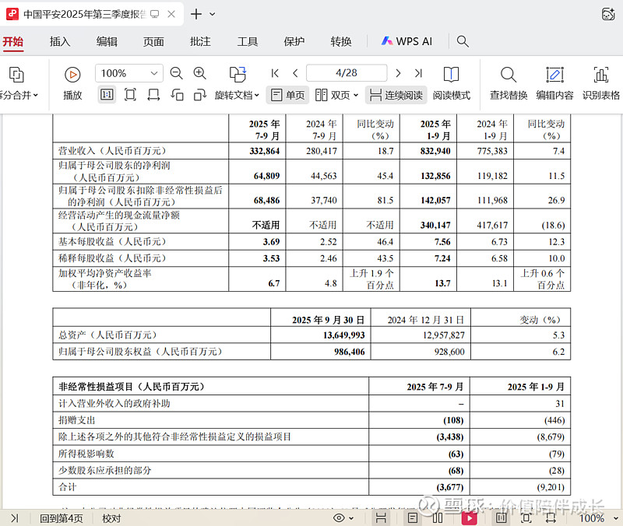The width and height of the screenshot is (623, 526).
Task: Select actual size 1:1 view icon
Action: (x=107, y=95)
